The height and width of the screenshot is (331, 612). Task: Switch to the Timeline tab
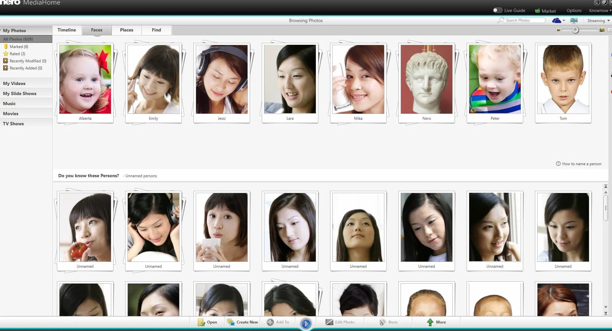(67, 30)
